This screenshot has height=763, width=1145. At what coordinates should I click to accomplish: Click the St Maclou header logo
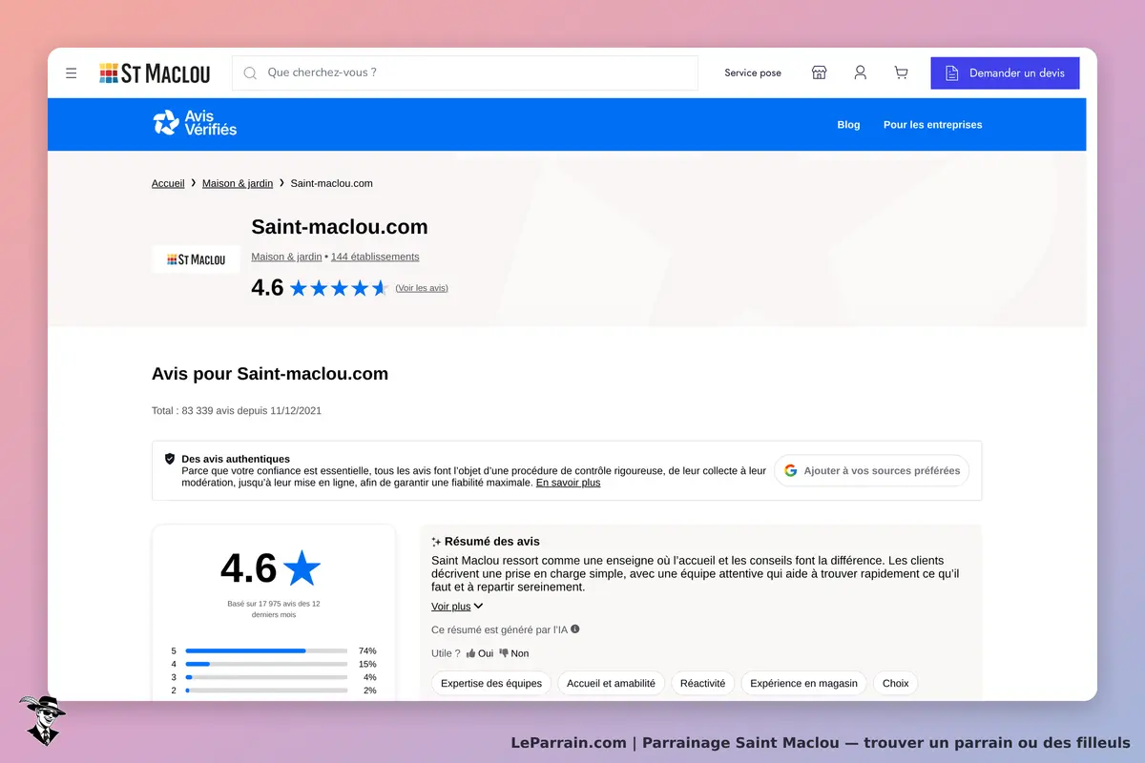(x=155, y=73)
